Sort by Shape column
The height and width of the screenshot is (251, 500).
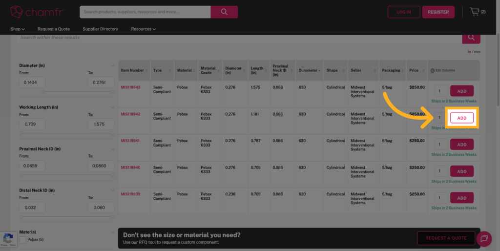tap(335, 70)
